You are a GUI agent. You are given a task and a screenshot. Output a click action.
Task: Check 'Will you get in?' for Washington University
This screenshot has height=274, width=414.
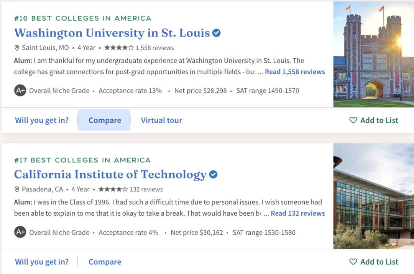(42, 120)
